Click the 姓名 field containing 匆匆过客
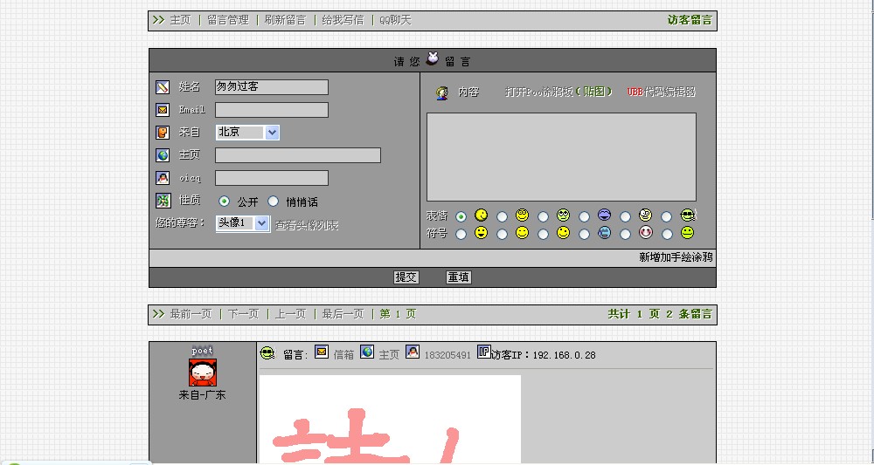This screenshot has height=465, width=874. (272, 87)
